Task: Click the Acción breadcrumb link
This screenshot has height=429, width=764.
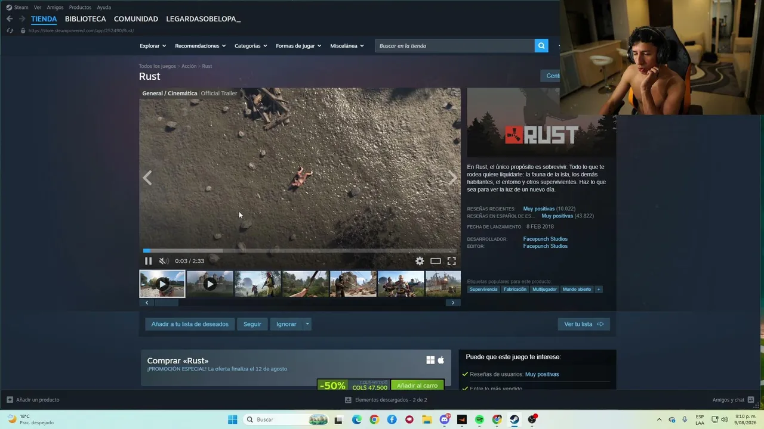Action: coord(189,66)
